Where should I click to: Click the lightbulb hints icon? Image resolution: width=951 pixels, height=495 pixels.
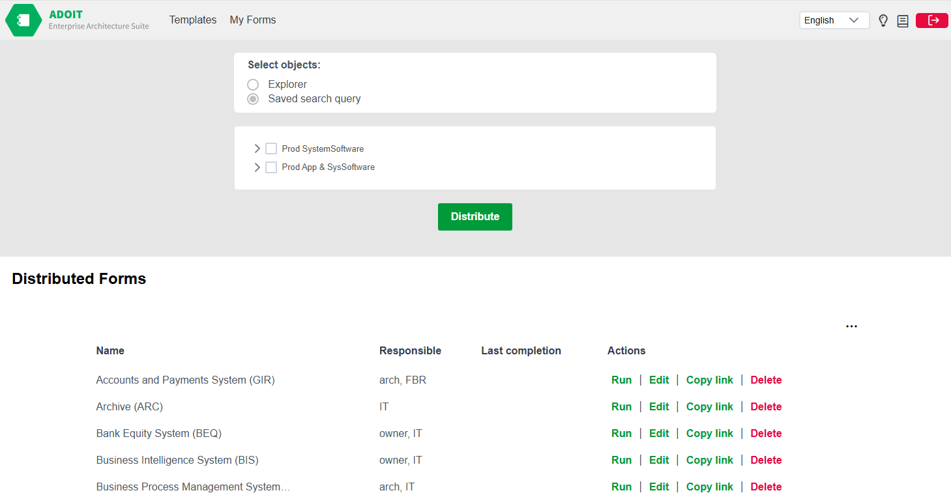pyautogui.click(x=883, y=21)
